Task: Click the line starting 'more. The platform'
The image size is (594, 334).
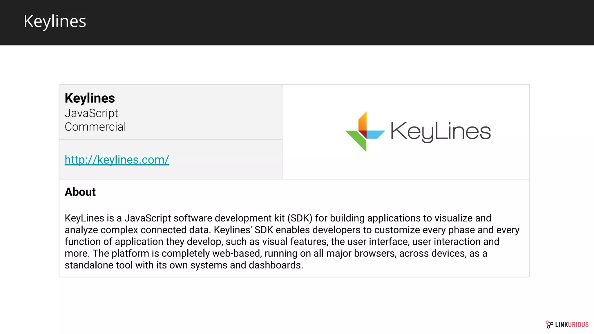Action: pyautogui.click(x=276, y=253)
